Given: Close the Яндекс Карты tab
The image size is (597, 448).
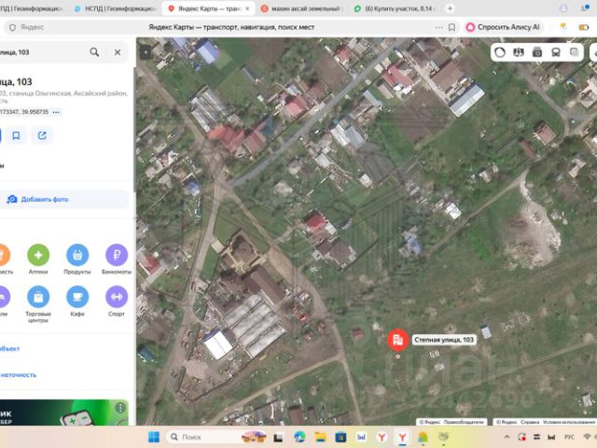Looking at the screenshot, I should (247, 8).
